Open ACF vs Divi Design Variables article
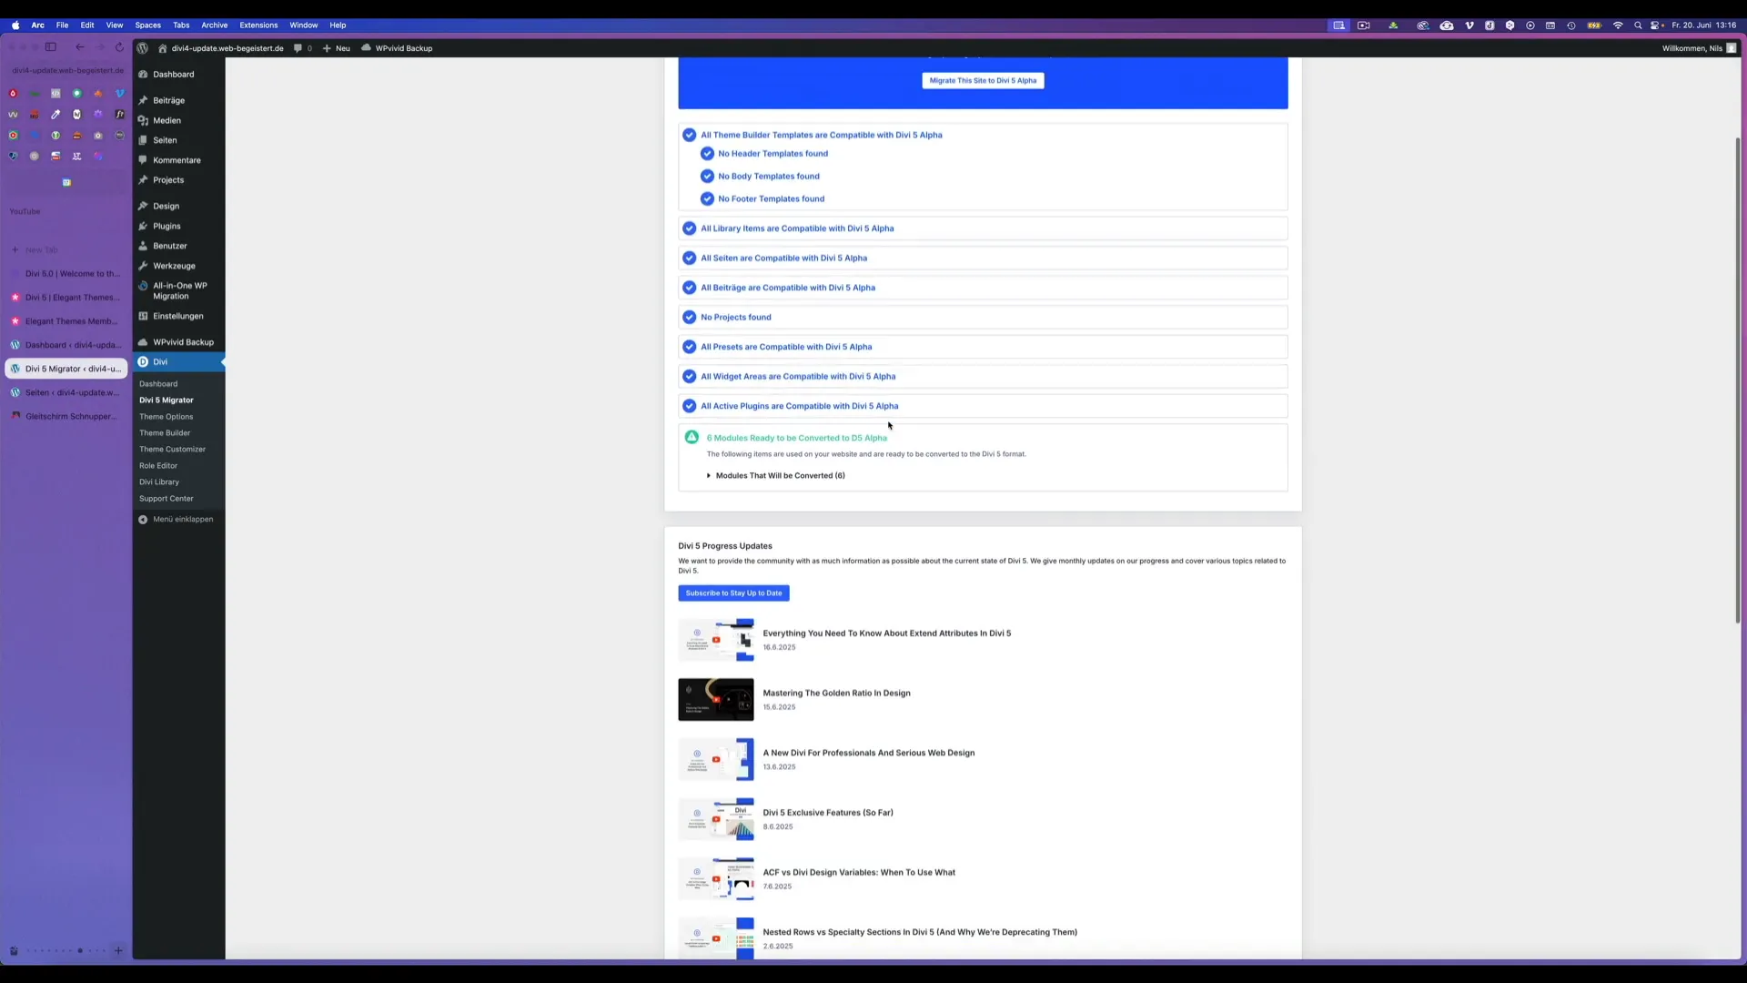 coord(859,873)
